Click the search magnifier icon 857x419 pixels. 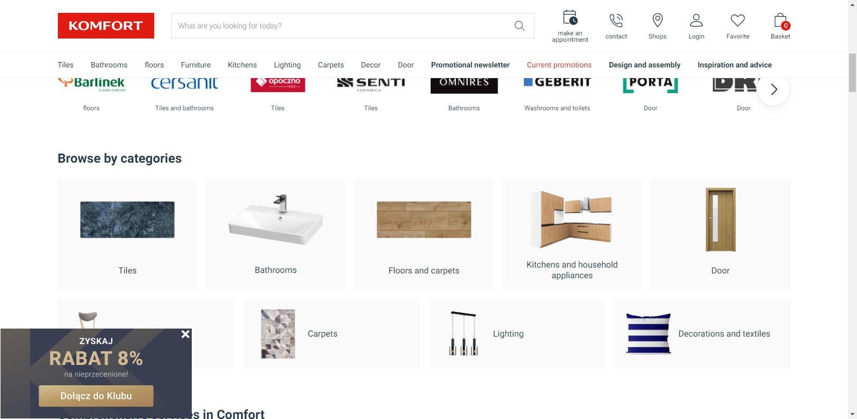pyautogui.click(x=519, y=26)
